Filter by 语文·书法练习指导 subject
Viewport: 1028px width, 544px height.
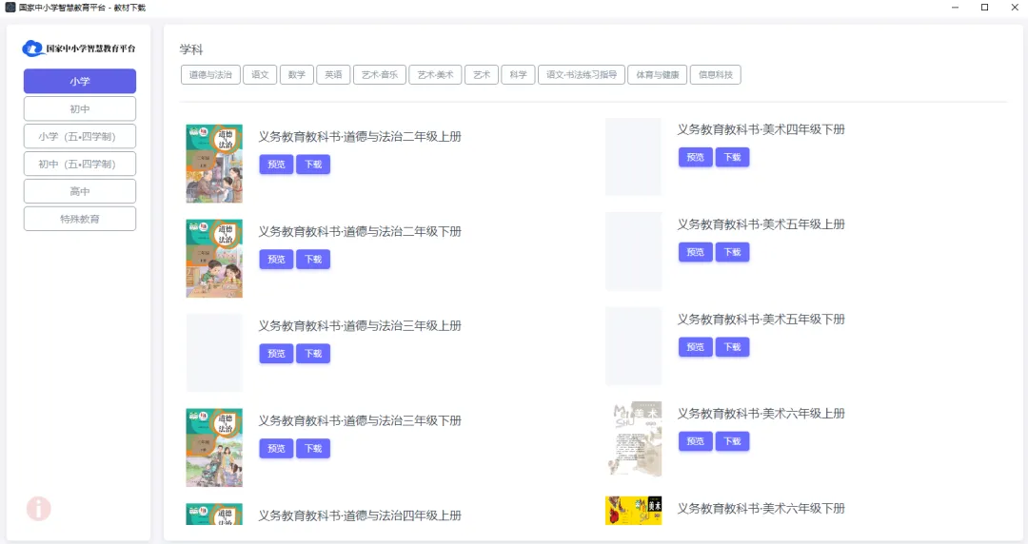582,75
